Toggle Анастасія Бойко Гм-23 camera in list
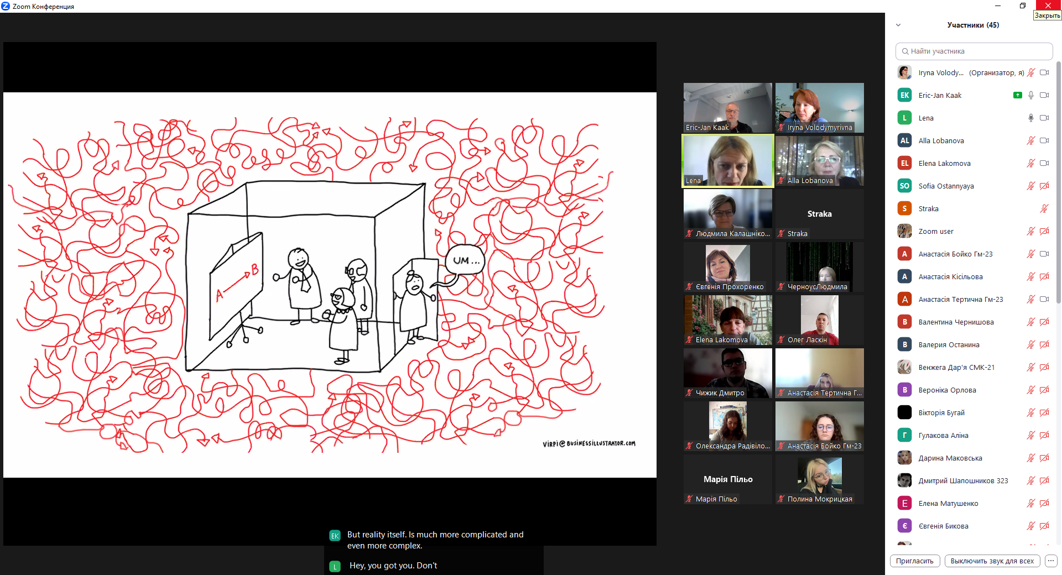1062x575 pixels. point(1044,254)
